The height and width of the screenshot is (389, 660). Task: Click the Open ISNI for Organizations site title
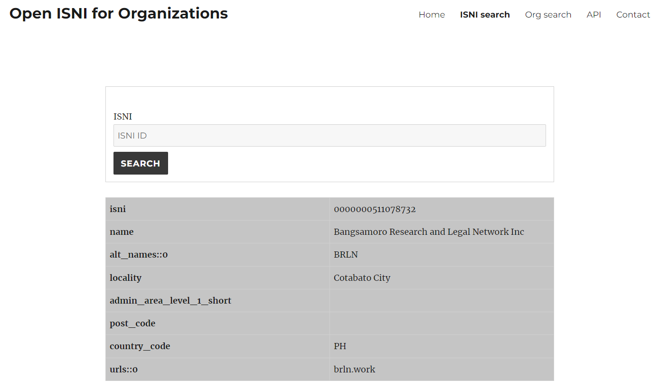point(119,14)
